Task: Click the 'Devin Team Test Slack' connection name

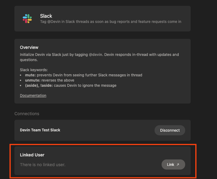Action: coord(40,130)
